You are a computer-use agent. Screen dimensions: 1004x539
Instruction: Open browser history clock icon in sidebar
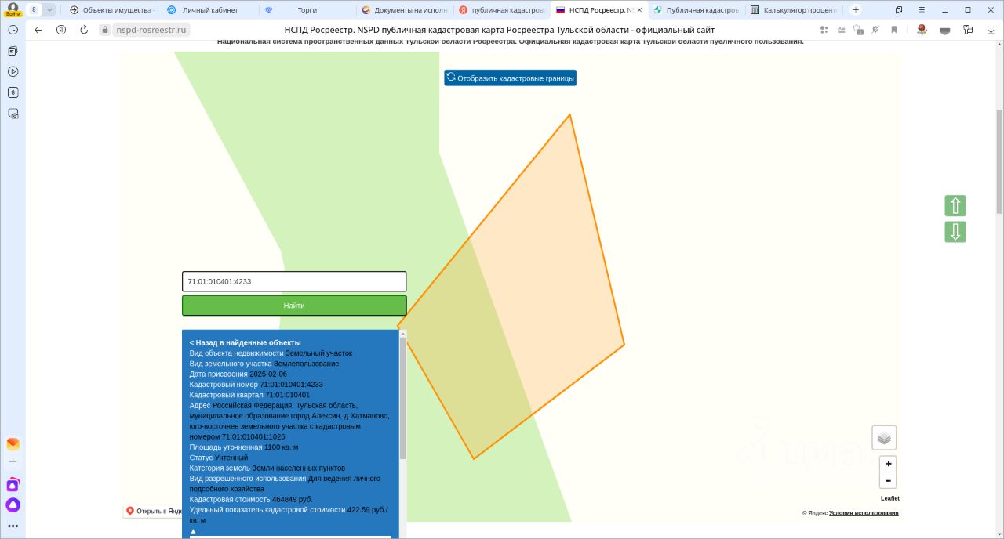(13, 29)
